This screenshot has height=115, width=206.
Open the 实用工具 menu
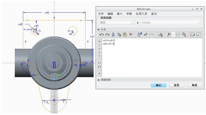pyautogui.click(x=141, y=14)
